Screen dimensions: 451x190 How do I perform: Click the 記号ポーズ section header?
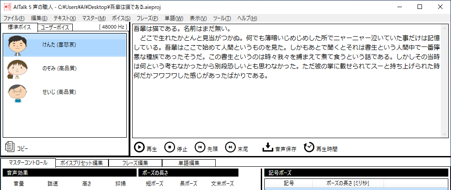356,173
